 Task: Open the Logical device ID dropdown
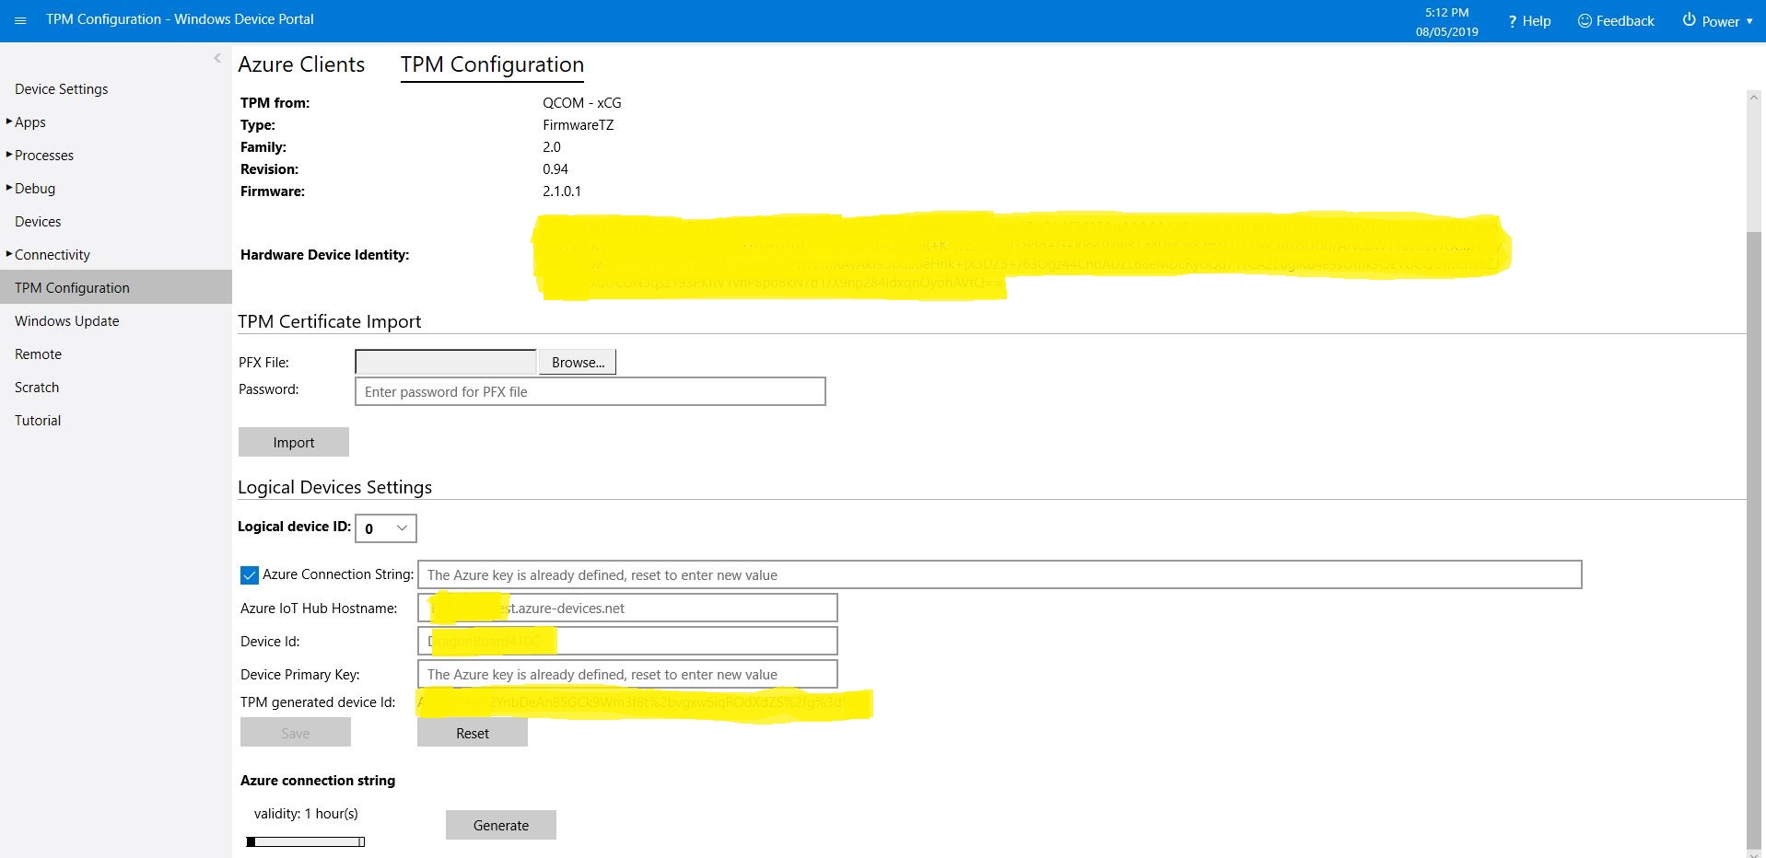coord(385,528)
